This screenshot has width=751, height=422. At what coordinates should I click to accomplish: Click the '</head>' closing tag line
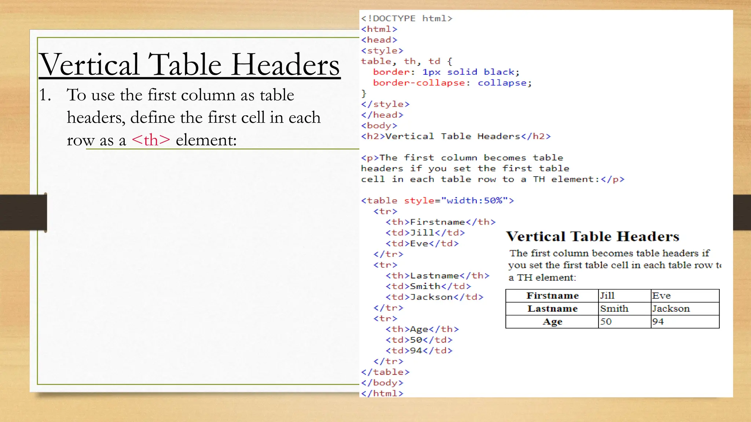click(382, 115)
